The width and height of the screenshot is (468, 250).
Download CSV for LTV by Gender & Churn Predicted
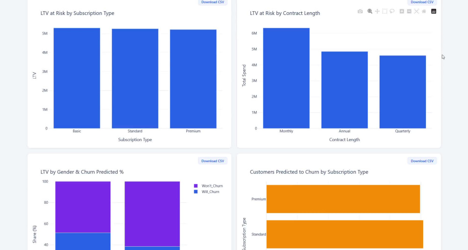[x=212, y=161]
